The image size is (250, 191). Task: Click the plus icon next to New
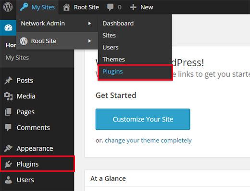[x=133, y=7]
